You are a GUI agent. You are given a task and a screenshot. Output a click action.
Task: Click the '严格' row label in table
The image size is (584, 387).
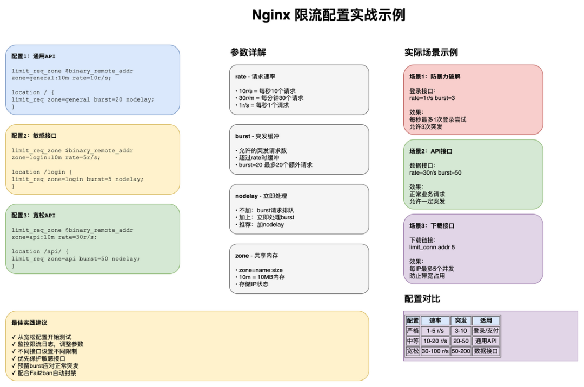click(x=413, y=331)
